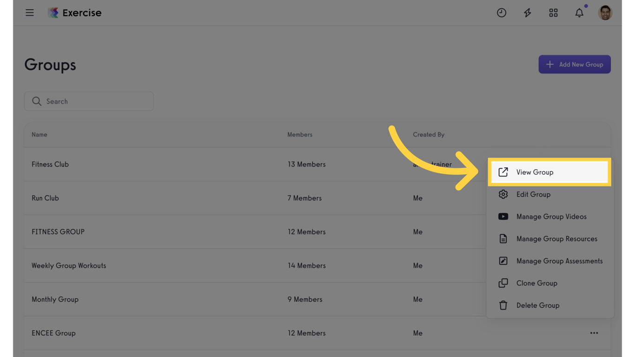
Task: Sort by the Members column header
Action: [300, 135]
